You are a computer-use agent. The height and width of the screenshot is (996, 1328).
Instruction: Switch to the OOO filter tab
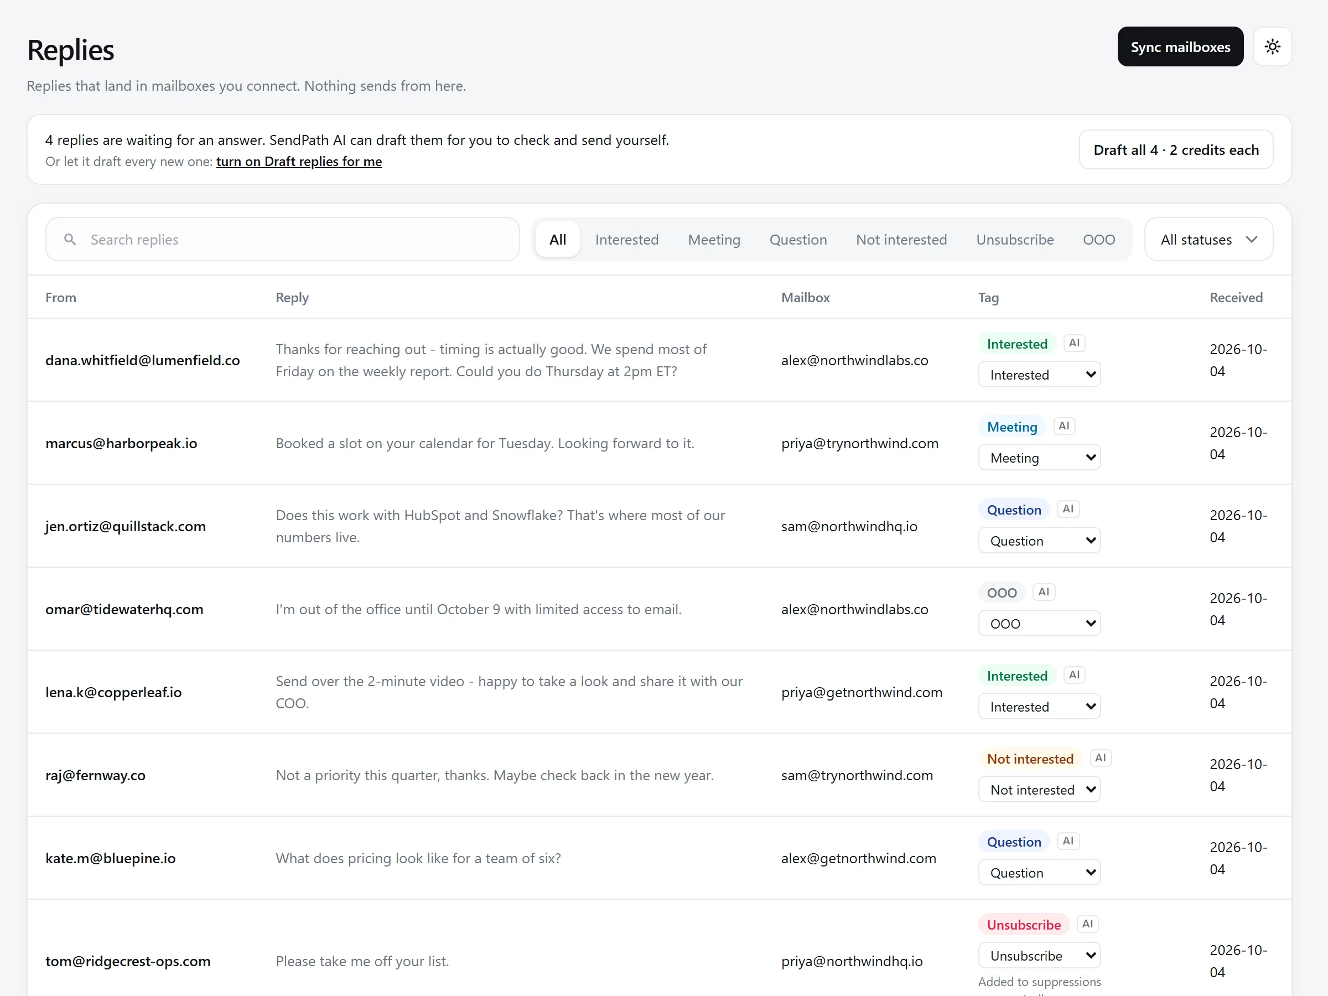[1099, 240]
